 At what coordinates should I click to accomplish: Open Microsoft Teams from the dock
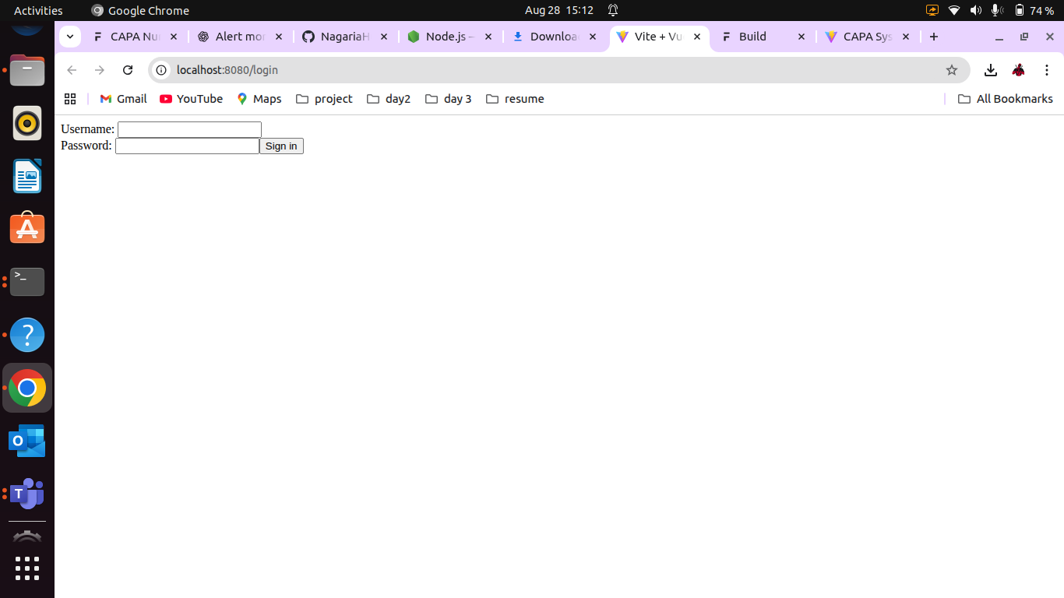[x=27, y=494]
